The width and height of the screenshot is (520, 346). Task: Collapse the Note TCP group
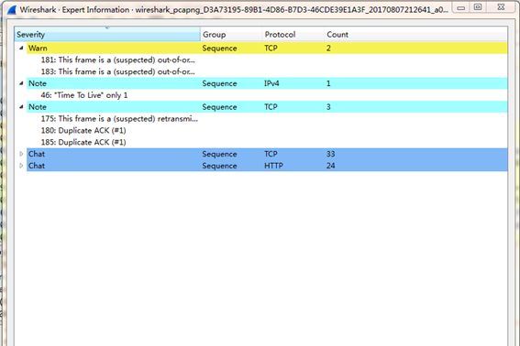click(x=21, y=107)
